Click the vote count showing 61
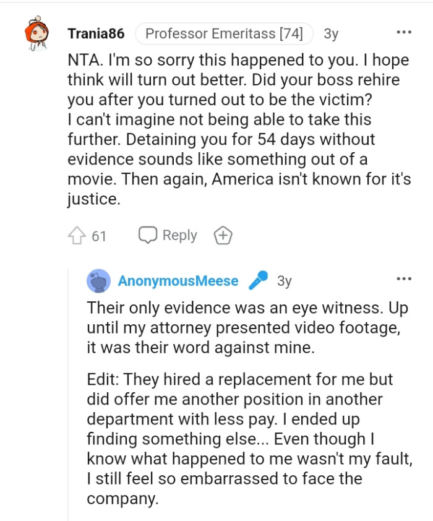 [100, 235]
